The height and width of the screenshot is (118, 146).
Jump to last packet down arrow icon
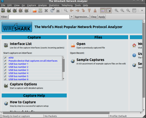[x=95, y=10]
